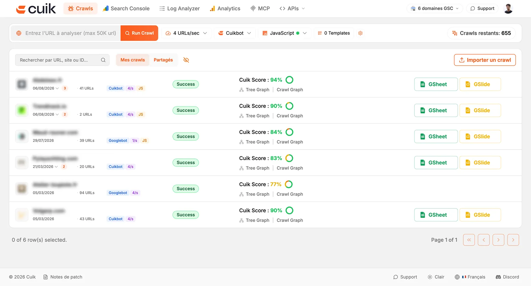
Task: Open the user avatar profile menu
Action: [508, 9]
